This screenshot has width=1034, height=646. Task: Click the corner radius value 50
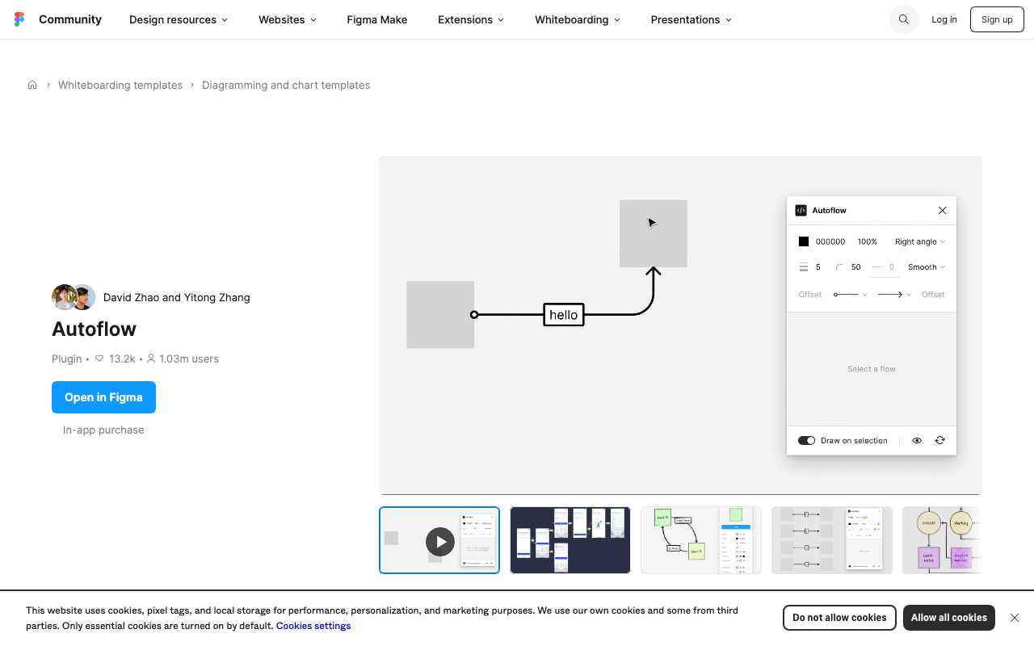(856, 267)
